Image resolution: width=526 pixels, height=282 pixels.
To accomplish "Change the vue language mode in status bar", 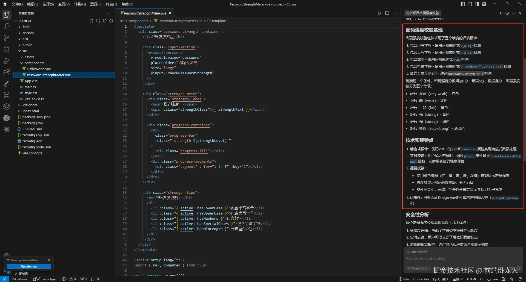I will [x=495, y=279].
